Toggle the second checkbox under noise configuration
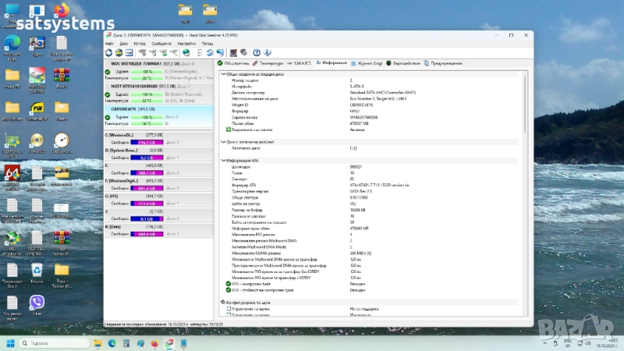624x351 pixels. click(229, 314)
